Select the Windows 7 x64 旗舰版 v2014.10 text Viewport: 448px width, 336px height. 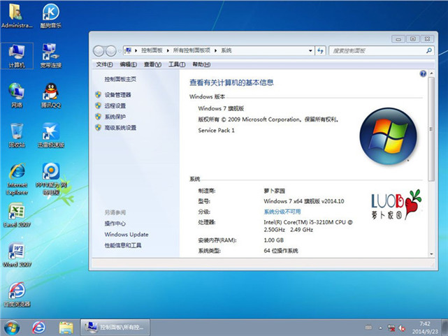304,201
